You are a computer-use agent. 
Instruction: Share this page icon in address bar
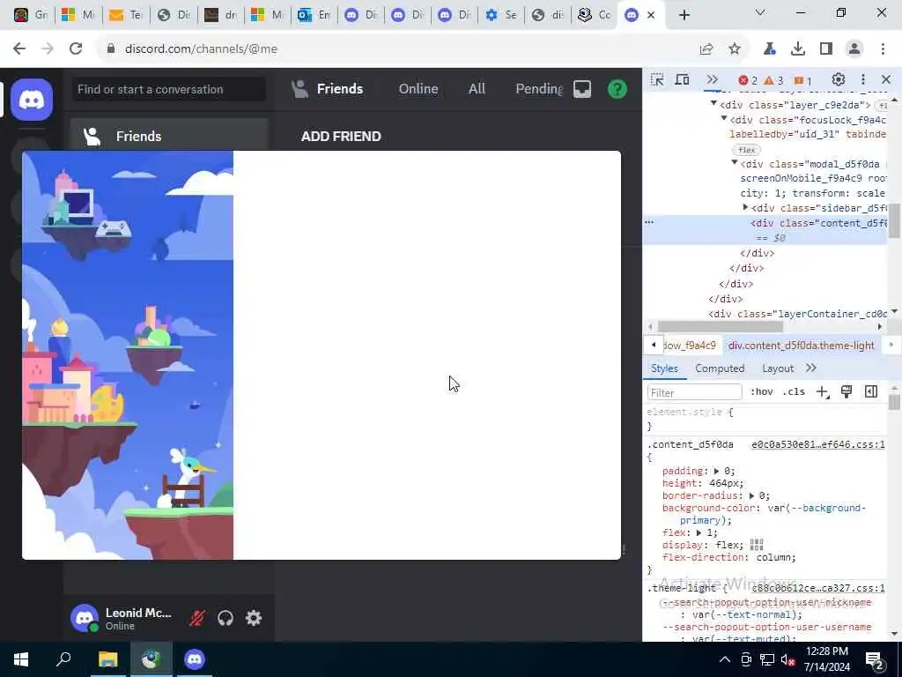(706, 49)
